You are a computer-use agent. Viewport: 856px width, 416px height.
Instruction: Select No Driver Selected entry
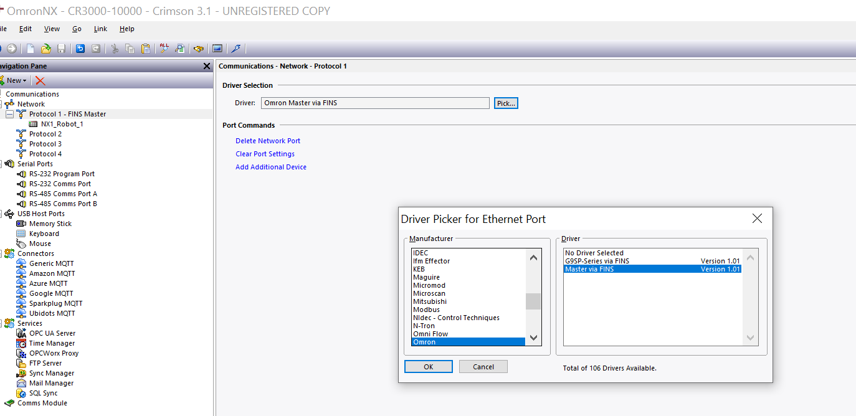tap(652, 253)
